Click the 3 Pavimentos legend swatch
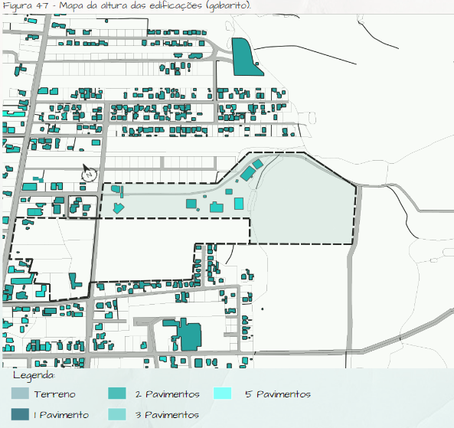This screenshot has height=428, width=454. click(x=117, y=414)
